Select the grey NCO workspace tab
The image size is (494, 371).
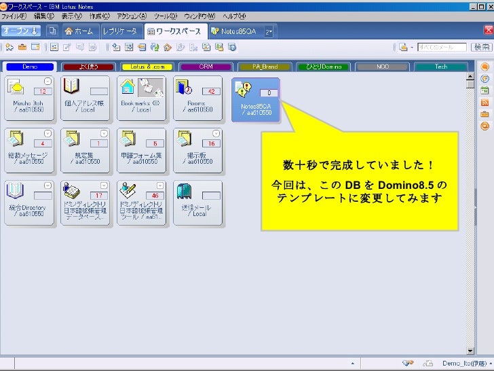(382, 67)
